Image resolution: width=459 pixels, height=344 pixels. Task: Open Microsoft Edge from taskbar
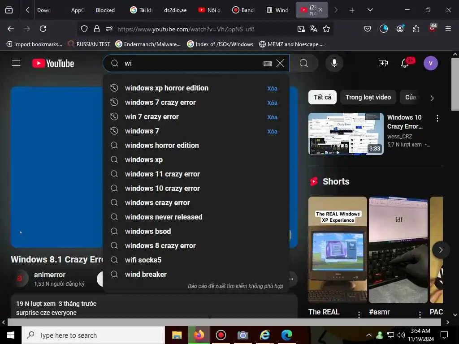286,335
